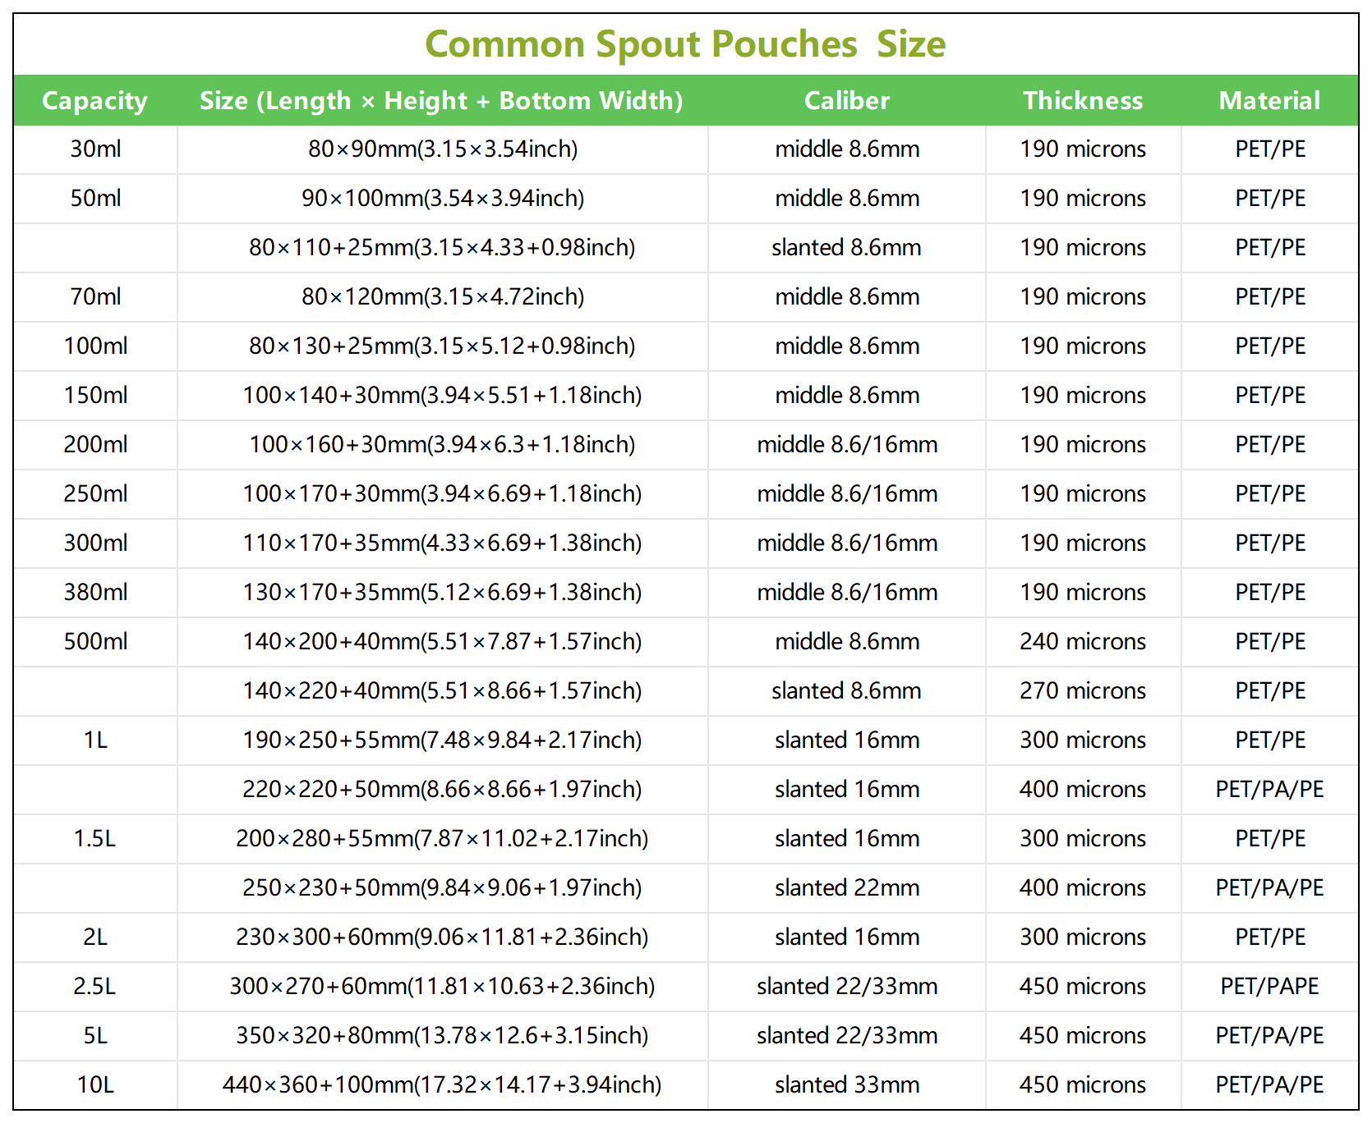Viewport: 1372px width, 1123px height.
Task: Select the Capacity column header
Action: (94, 101)
